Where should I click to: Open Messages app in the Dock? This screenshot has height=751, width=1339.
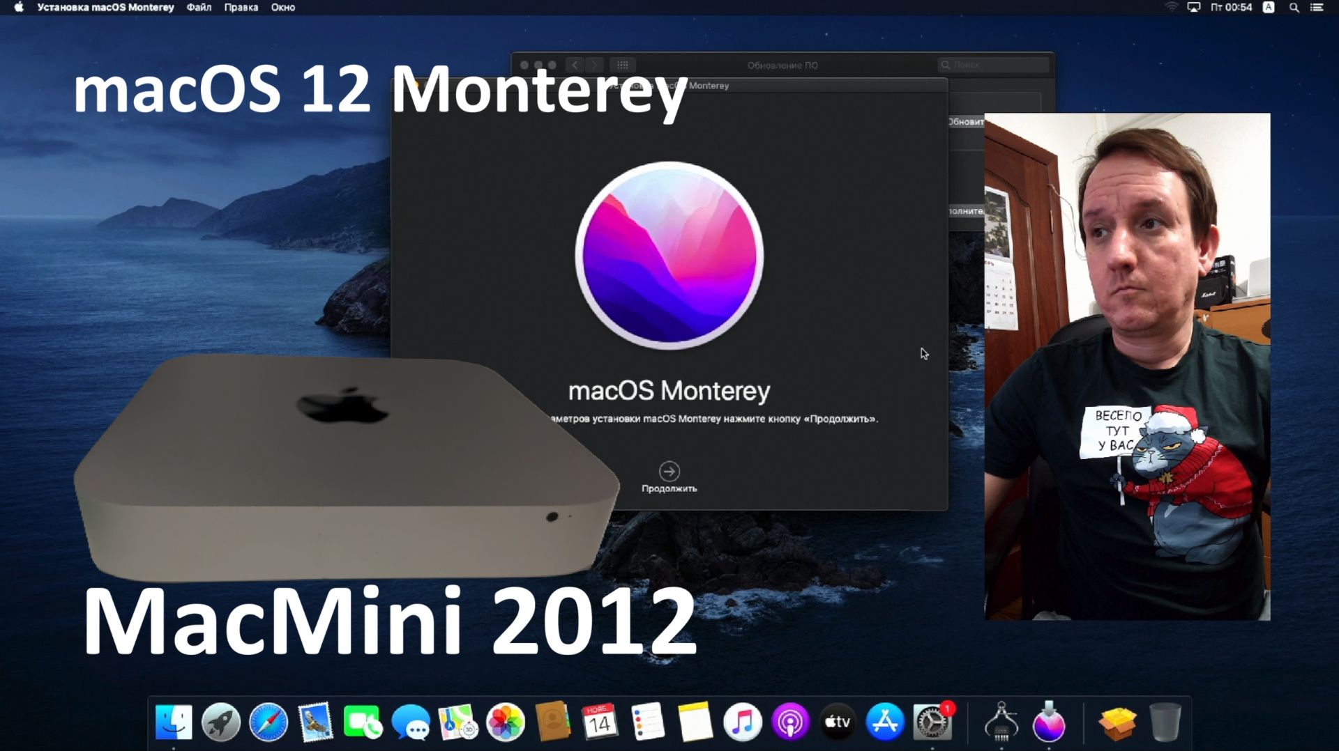pyautogui.click(x=411, y=722)
